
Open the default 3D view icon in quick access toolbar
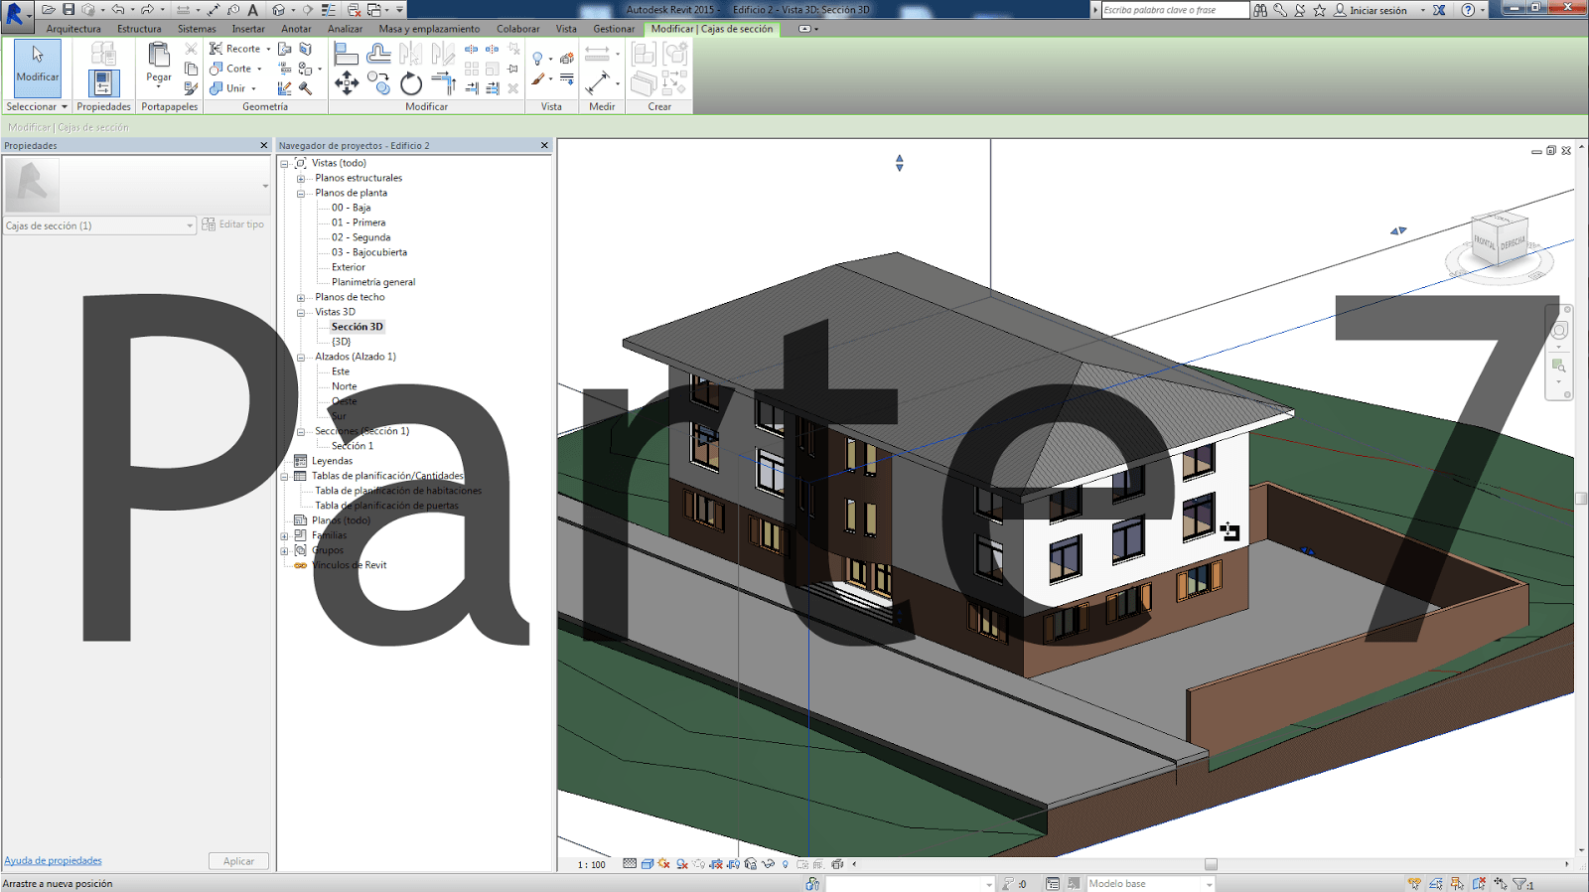(279, 10)
